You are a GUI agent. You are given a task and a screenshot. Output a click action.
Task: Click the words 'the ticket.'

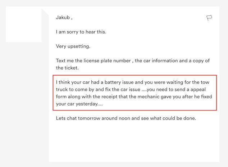[67, 68]
